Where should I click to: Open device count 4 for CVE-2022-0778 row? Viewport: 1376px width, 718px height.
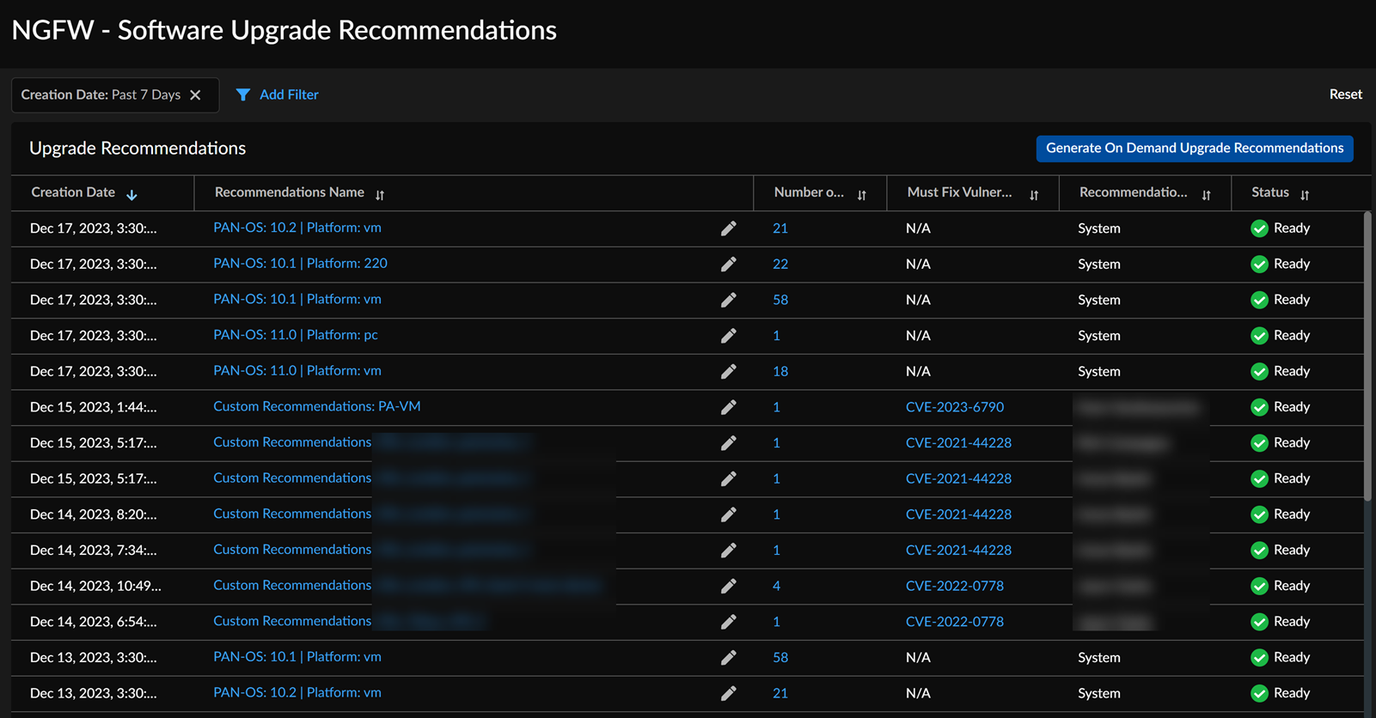(776, 586)
